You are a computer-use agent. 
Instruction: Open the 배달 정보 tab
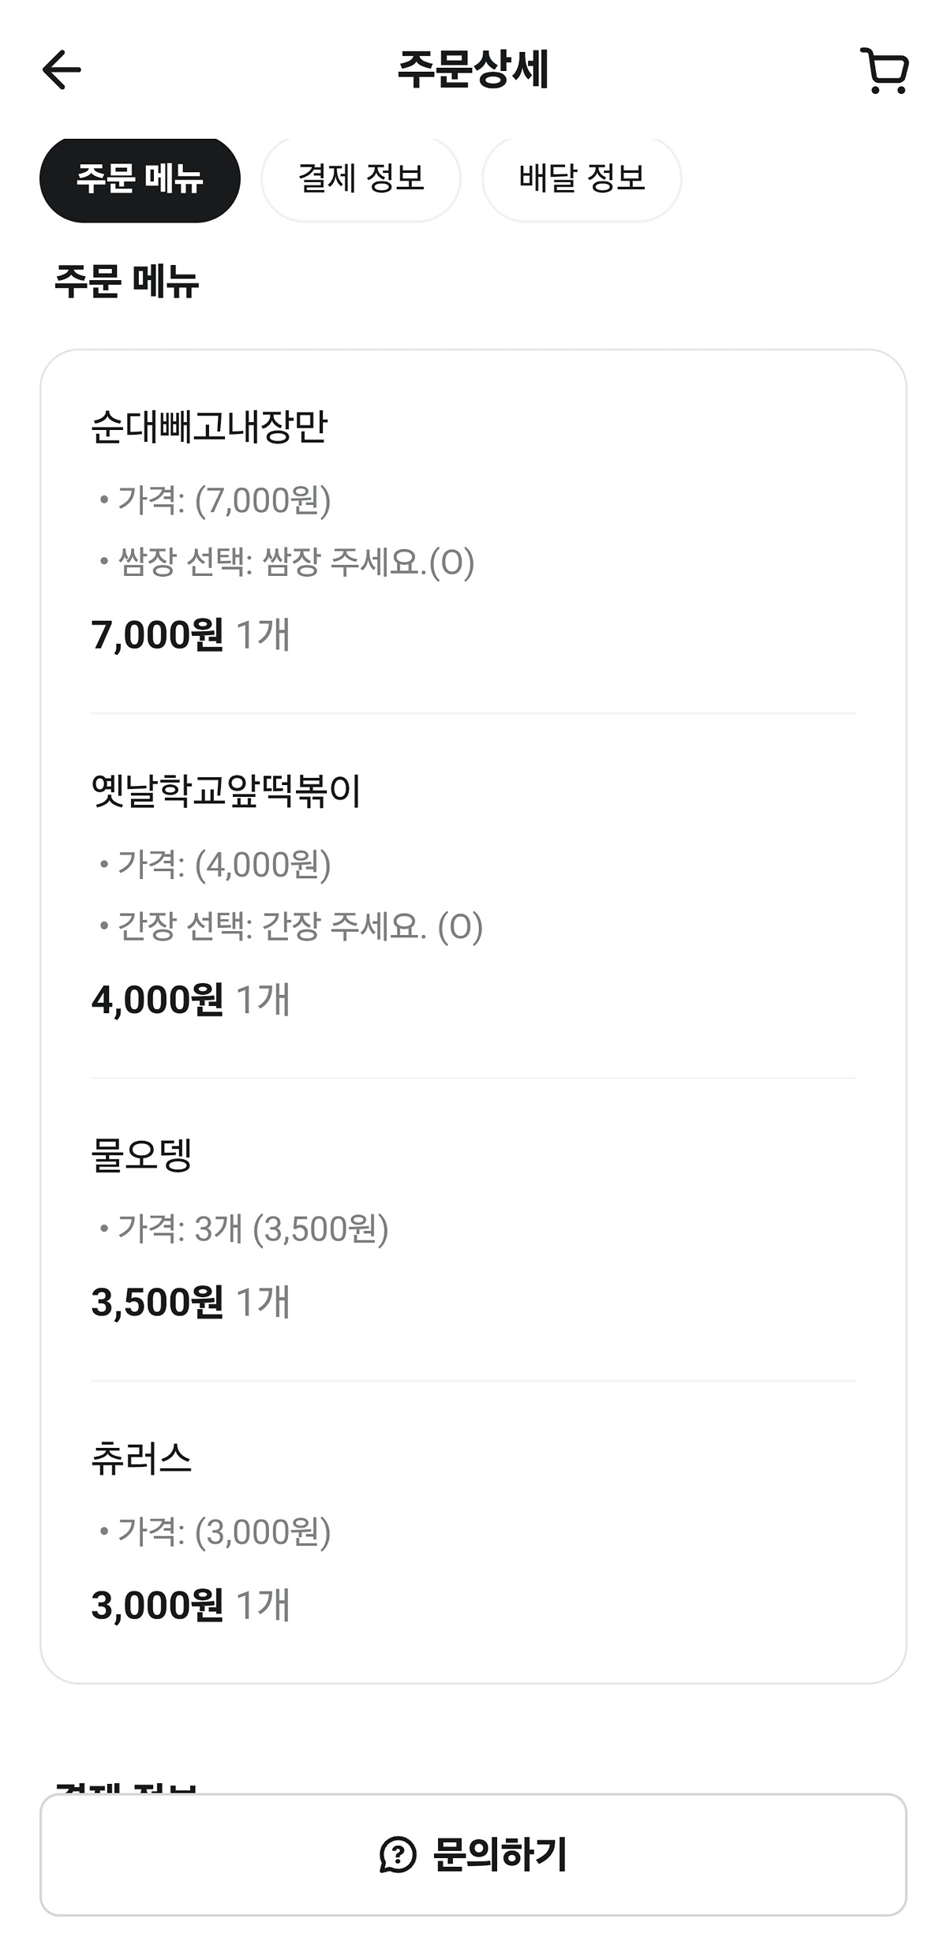pos(582,179)
